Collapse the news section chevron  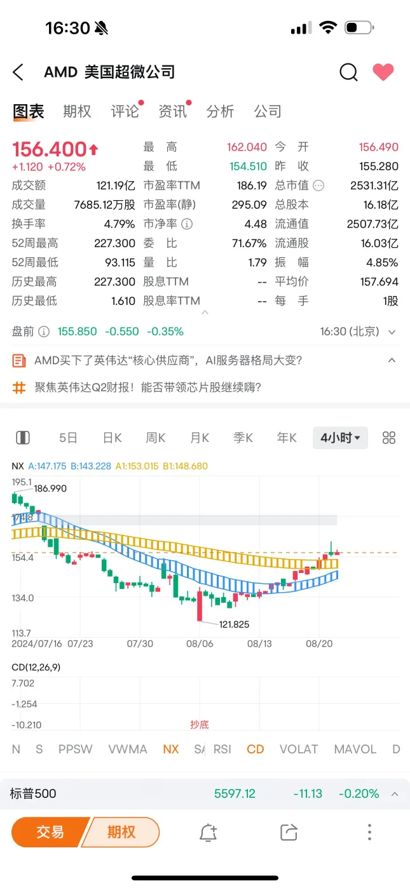[x=392, y=360]
